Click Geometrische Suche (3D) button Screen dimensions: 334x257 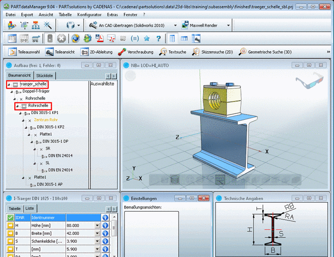(265, 52)
